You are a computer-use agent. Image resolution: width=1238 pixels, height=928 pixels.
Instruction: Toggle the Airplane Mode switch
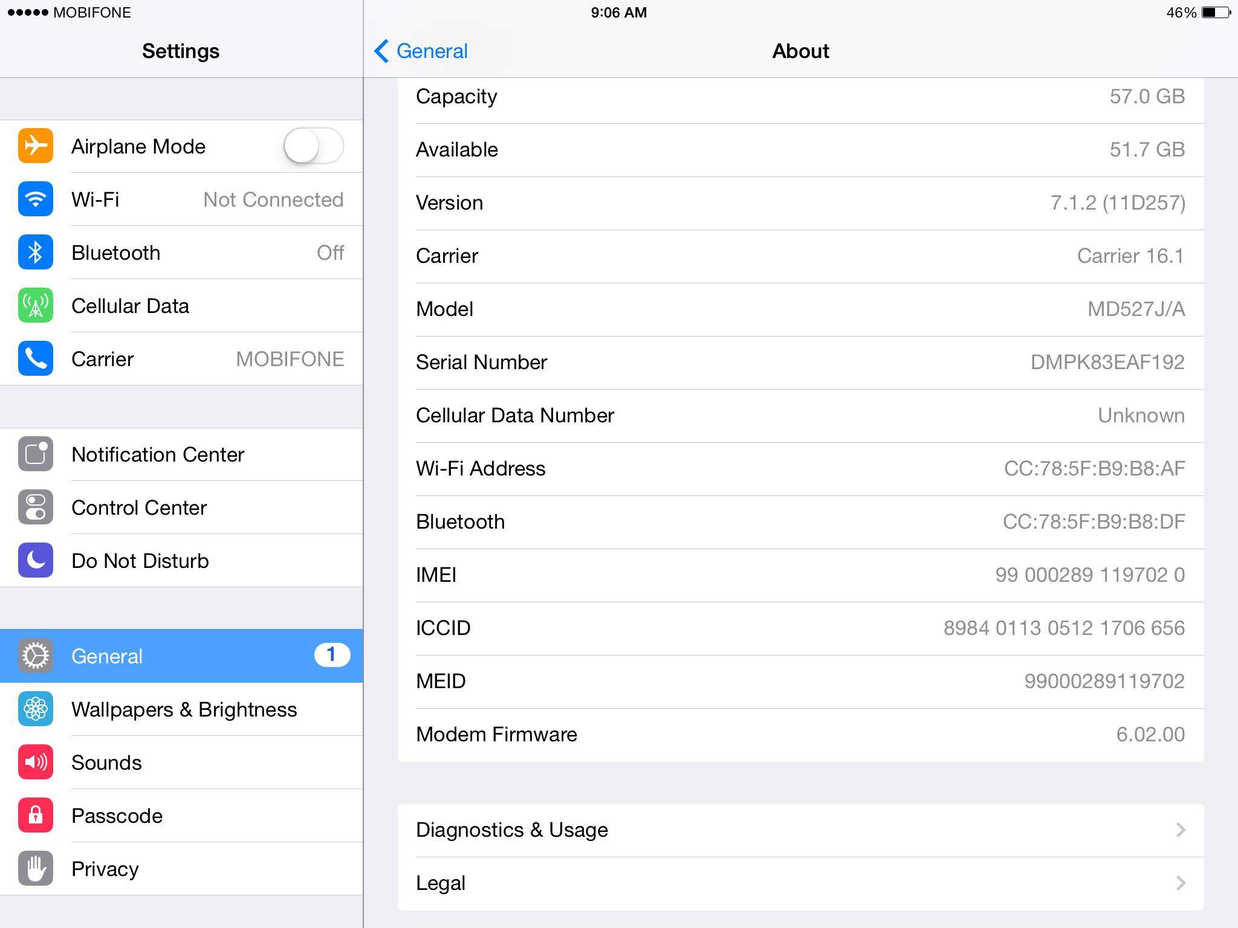pos(313,146)
